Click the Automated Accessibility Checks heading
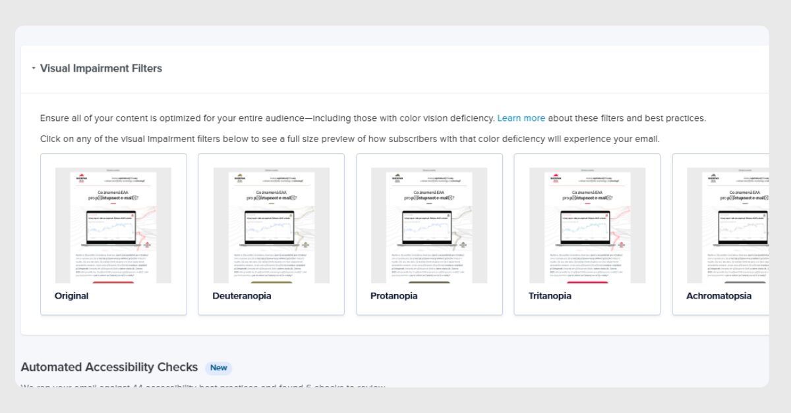 tap(109, 368)
